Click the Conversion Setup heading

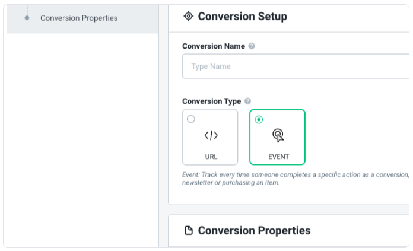(x=242, y=17)
